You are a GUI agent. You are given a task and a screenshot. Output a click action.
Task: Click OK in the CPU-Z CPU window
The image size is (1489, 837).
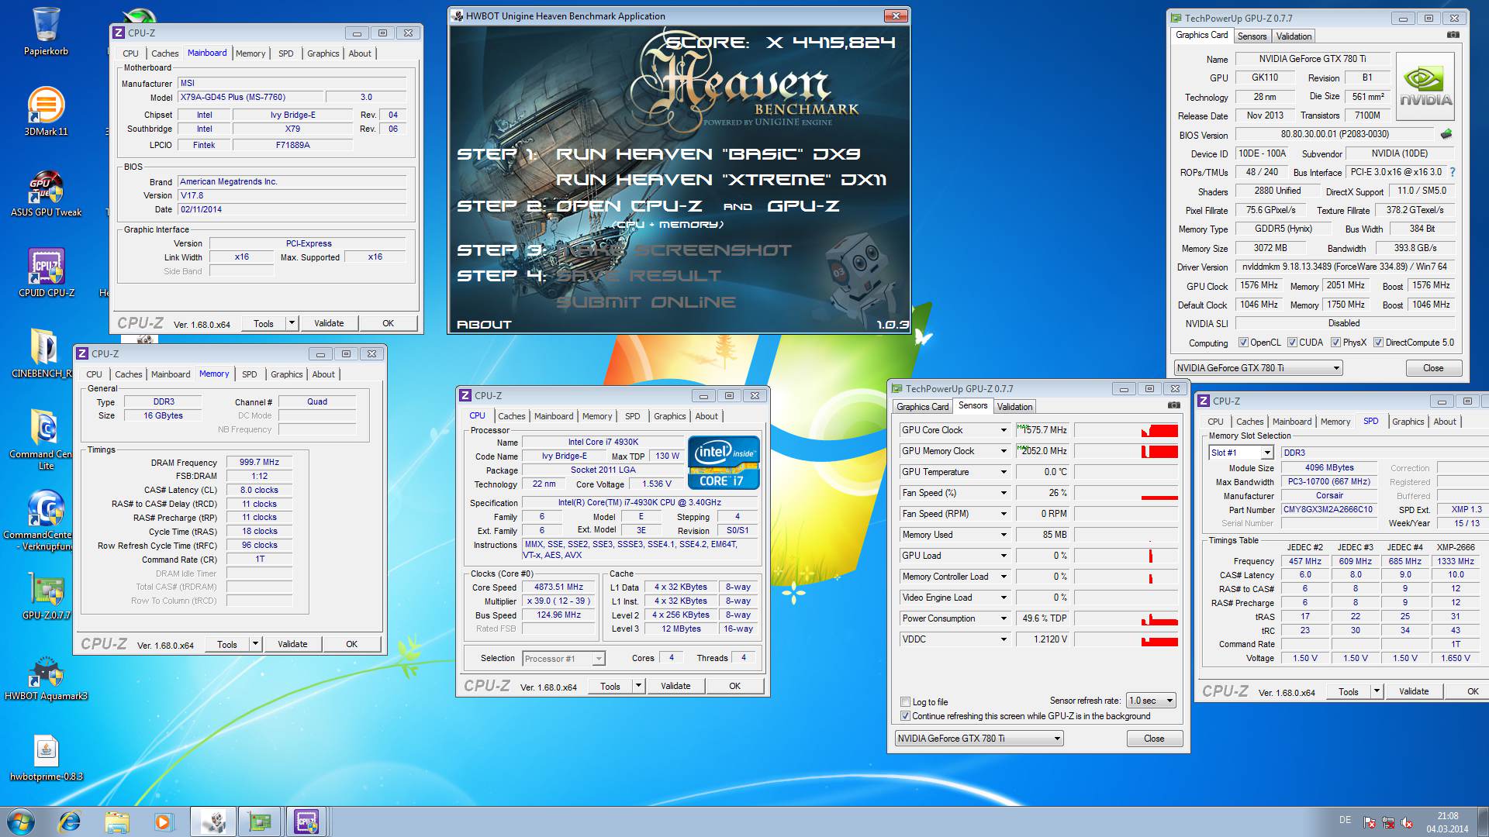[x=734, y=686]
